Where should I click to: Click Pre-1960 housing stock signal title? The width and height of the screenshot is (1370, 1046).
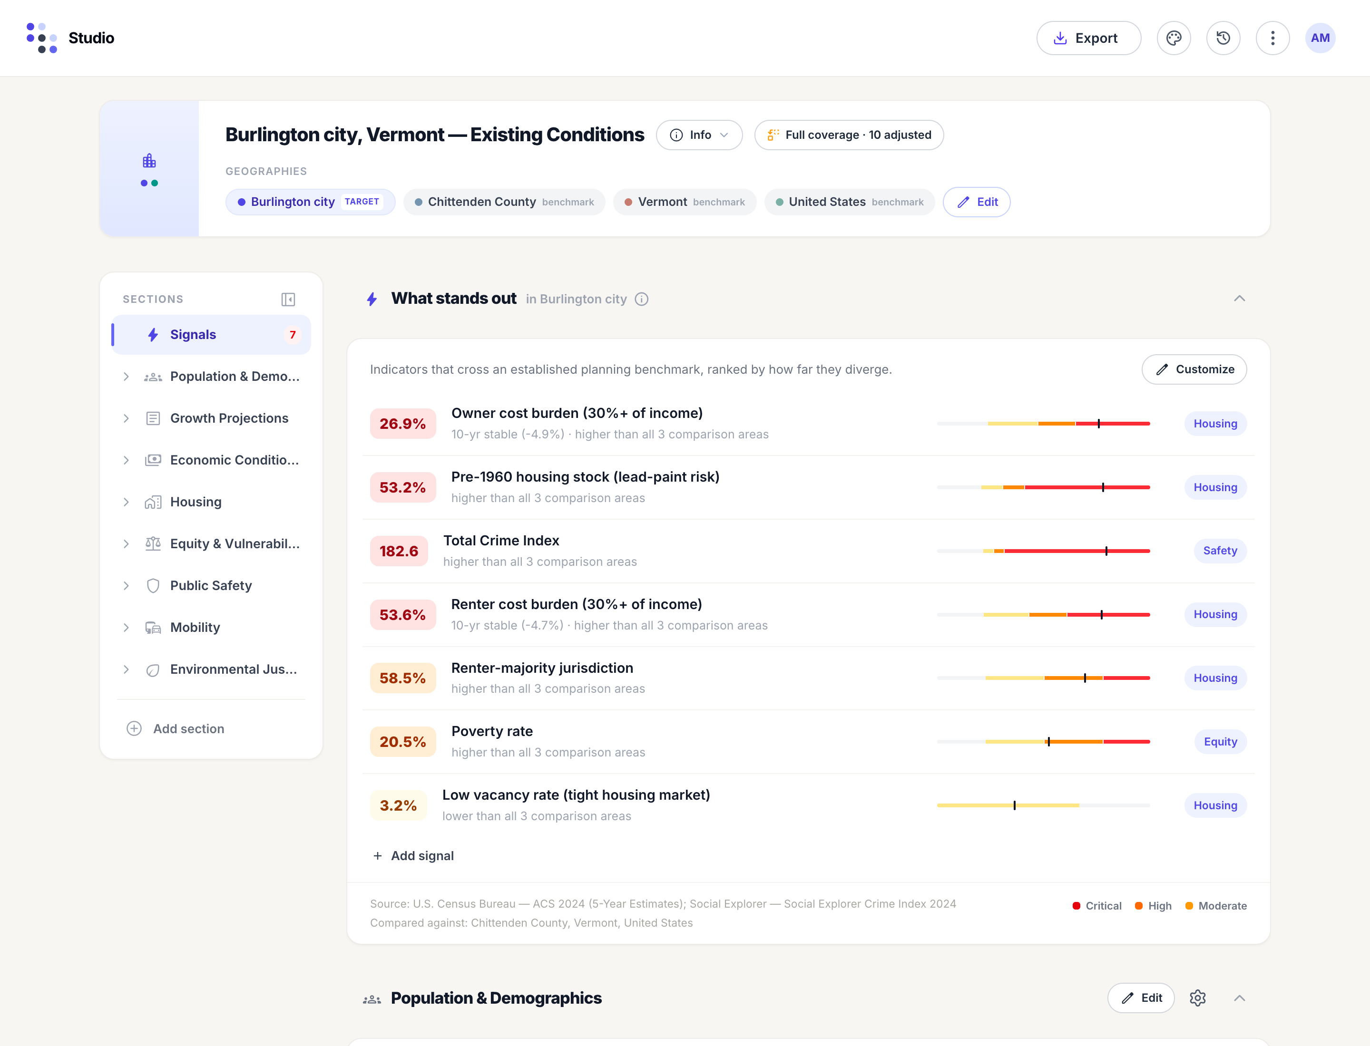coord(585,477)
